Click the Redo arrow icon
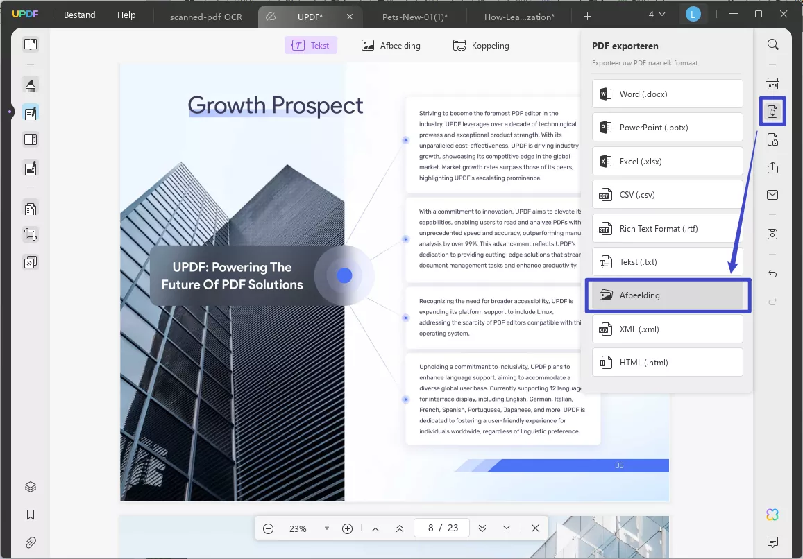 click(772, 302)
